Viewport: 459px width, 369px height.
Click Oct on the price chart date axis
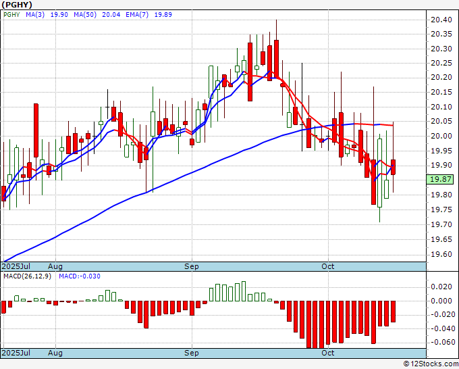[327, 266]
